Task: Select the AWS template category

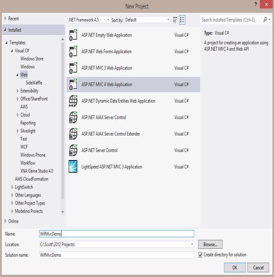Action: 24,107
